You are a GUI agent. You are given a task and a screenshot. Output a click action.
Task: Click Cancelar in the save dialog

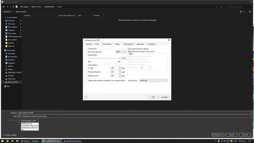tap(245, 135)
